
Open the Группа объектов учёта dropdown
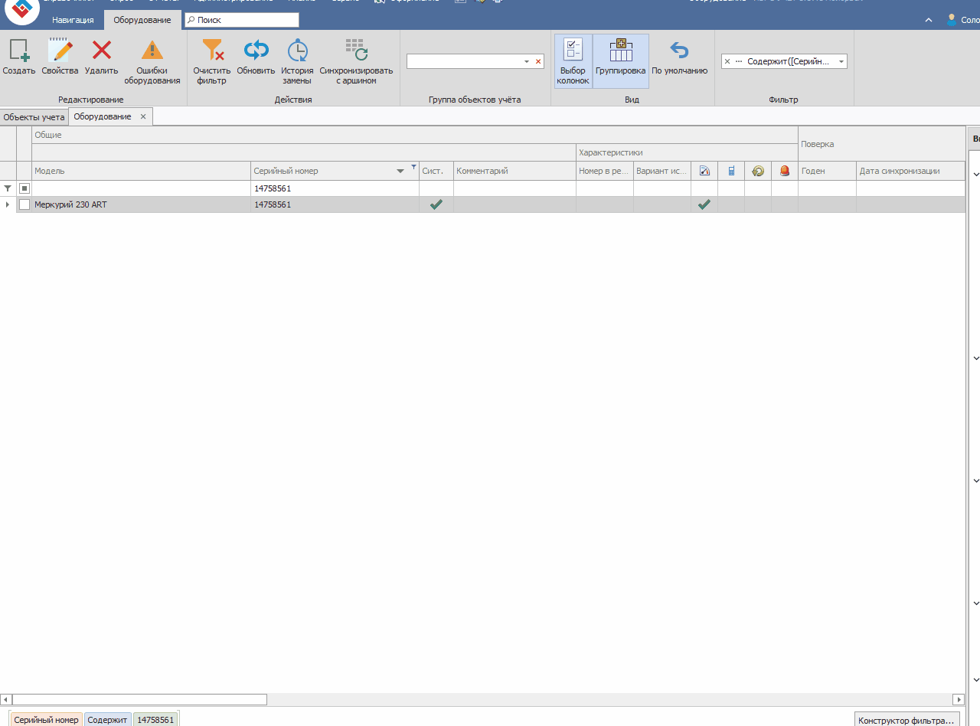click(527, 61)
